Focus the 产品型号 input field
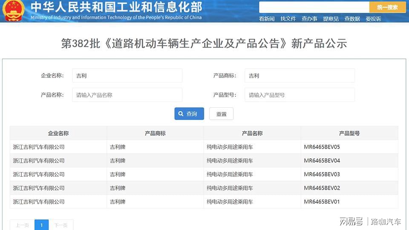This screenshot has height=230, width=409. (x=300, y=95)
